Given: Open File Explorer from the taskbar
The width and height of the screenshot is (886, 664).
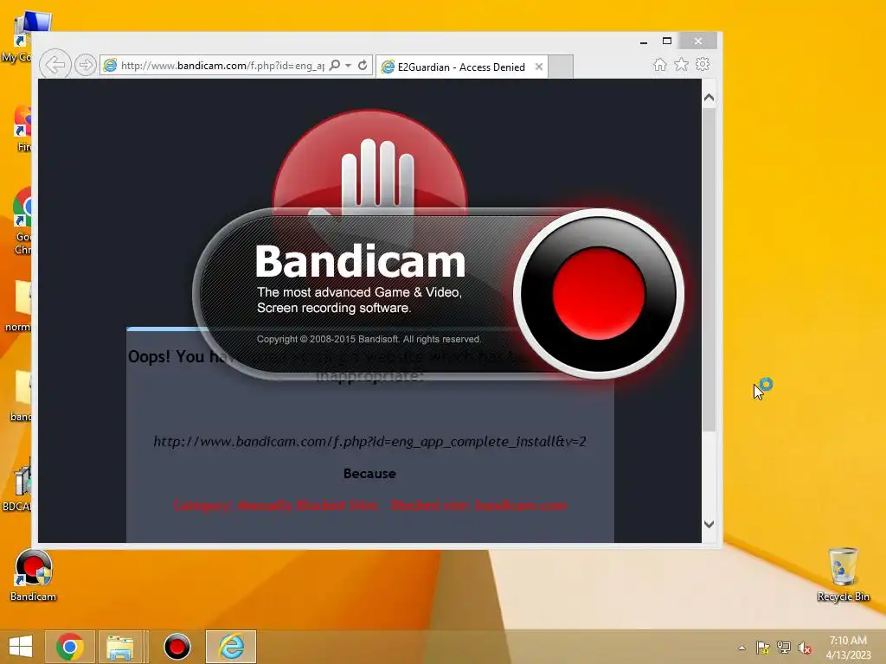Looking at the screenshot, I should click(x=119, y=647).
